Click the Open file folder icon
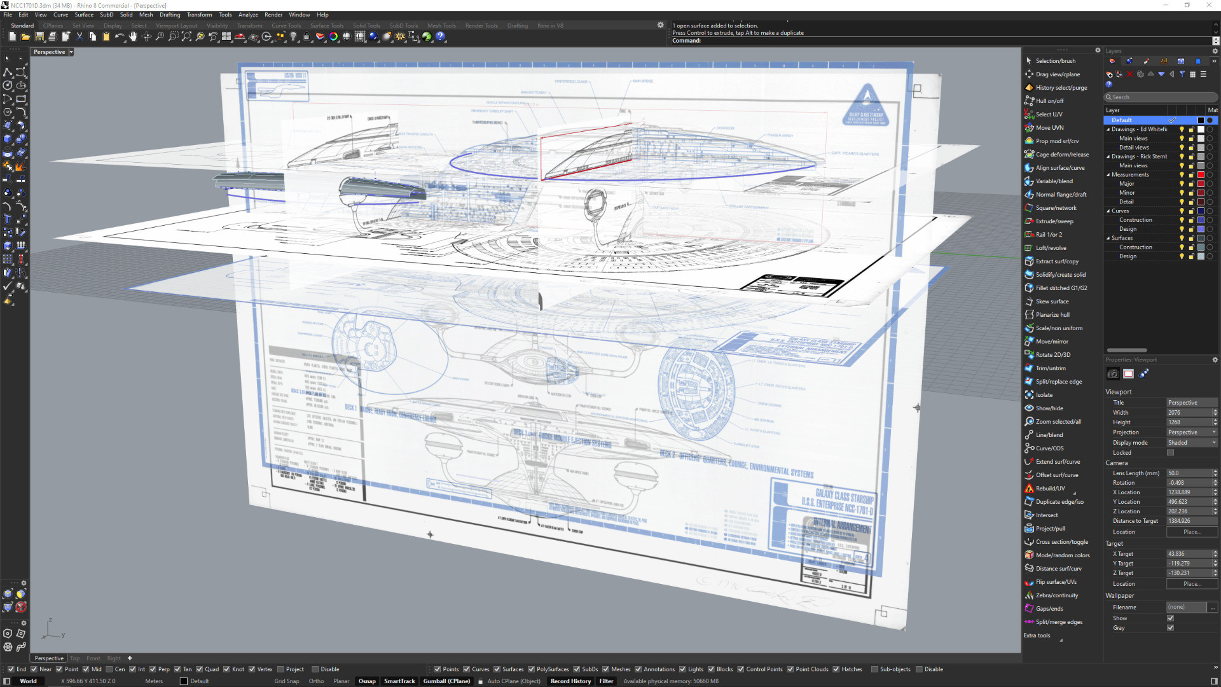The height and width of the screenshot is (687, 1221). coord(25,37)
